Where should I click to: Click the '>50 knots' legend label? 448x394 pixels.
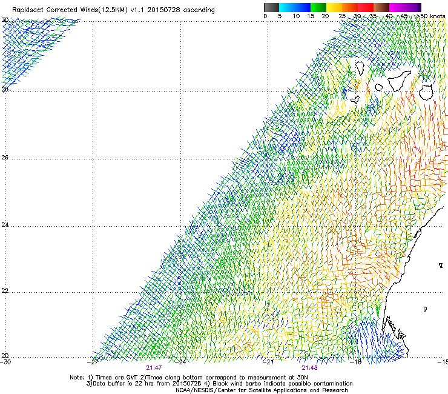coord(431,16)
